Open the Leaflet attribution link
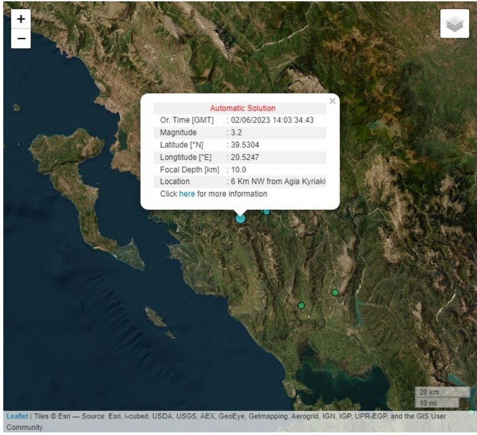Screen dimensions: 477x435 (x=17, y=416)
